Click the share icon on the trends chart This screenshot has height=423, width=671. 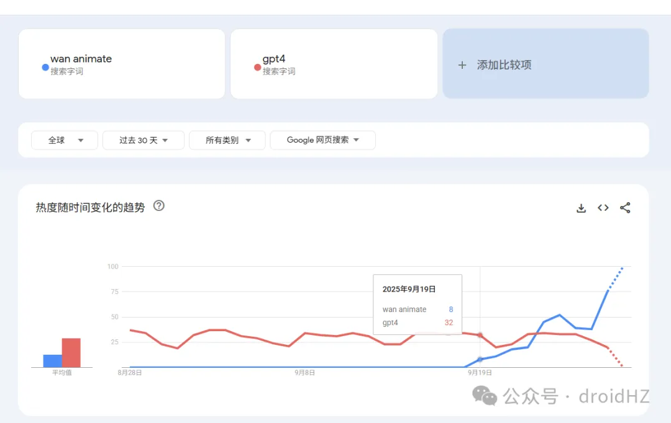click(625, 208)
